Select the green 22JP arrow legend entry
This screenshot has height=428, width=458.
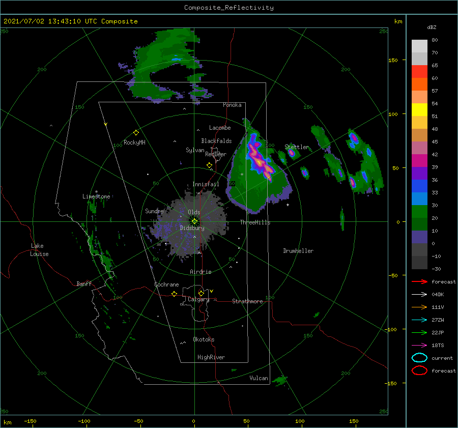click(419, 332)
